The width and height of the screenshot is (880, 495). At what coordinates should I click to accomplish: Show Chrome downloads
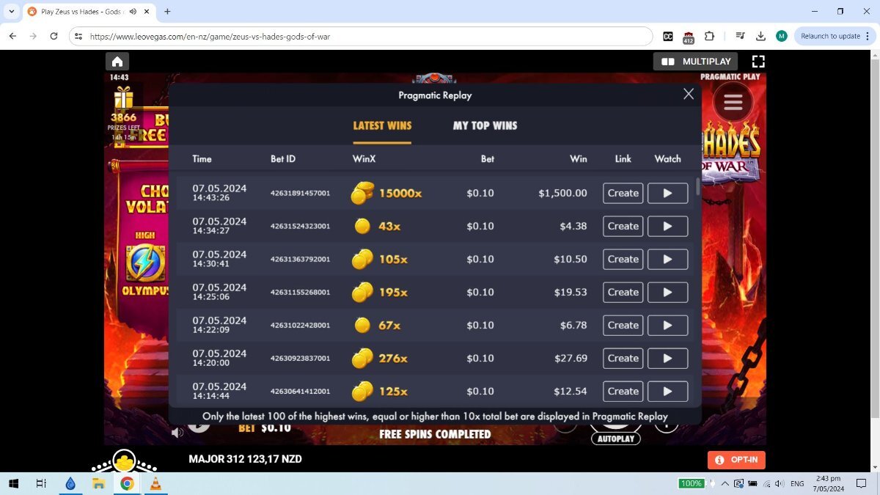tap(761, 36)
